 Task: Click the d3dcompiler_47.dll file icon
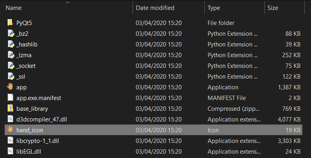pos(10,119)
